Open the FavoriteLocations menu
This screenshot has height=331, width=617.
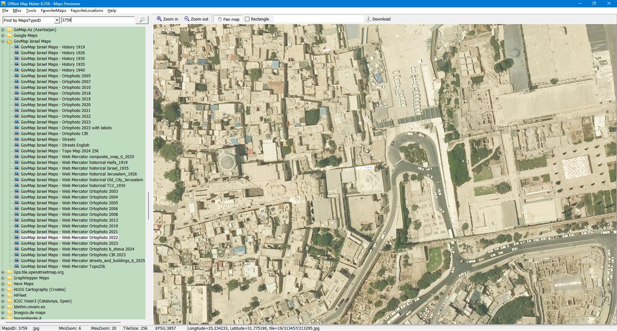pyautogui.click(x=87, y=11)
